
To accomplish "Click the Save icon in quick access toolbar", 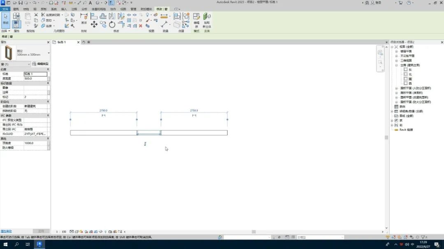I will [x=21, y=3].
